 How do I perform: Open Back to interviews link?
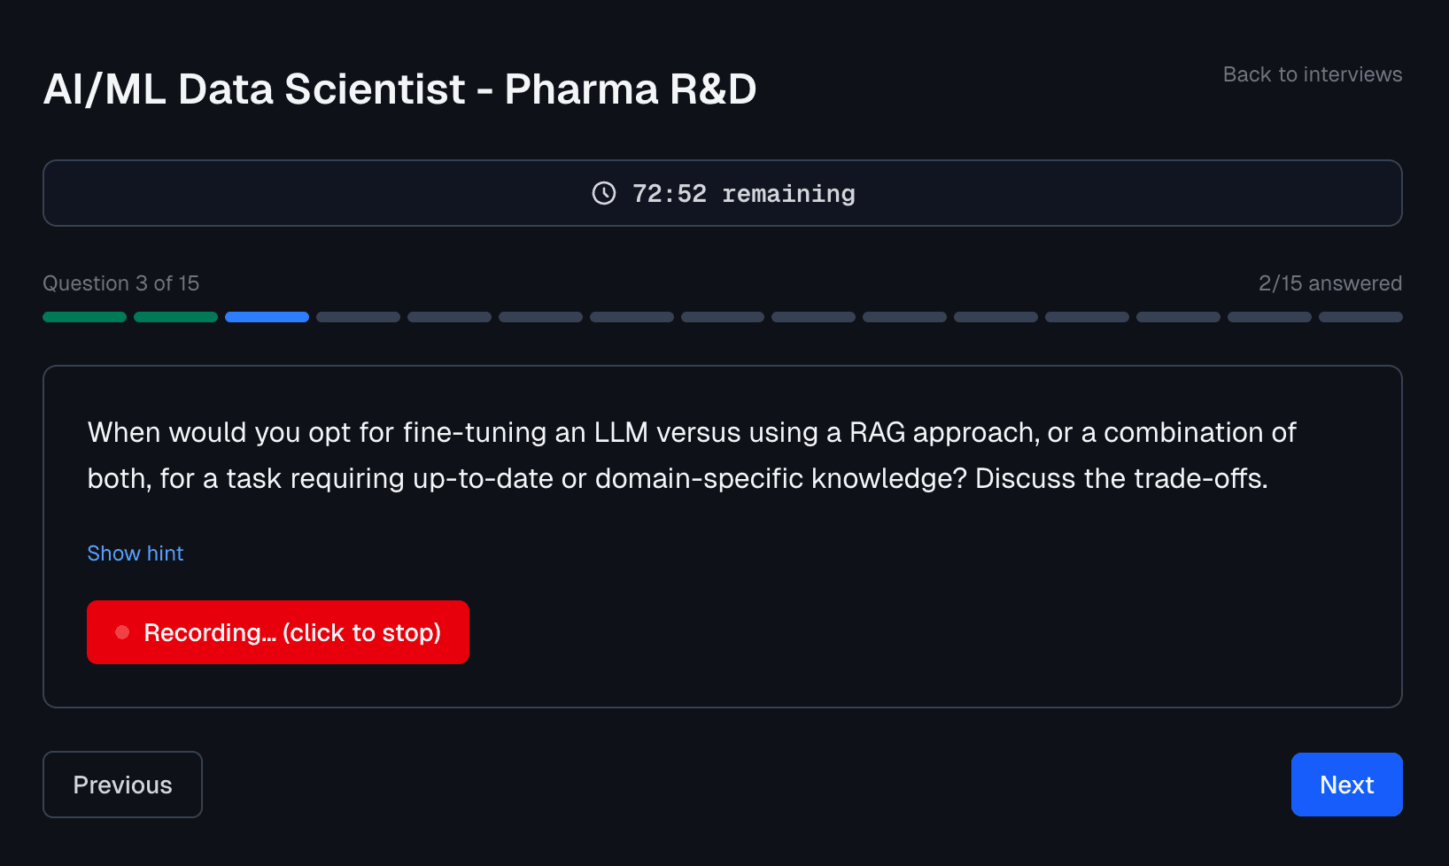pos(1312,74)
